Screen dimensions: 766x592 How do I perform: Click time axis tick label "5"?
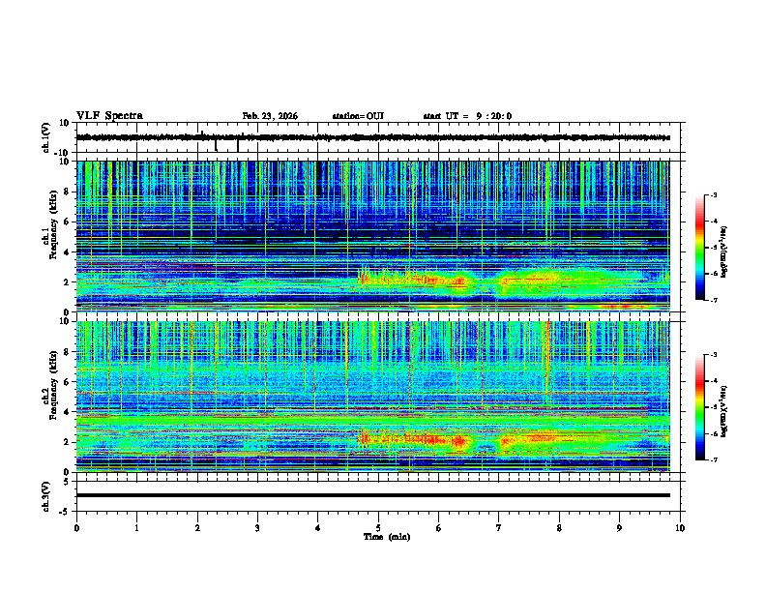(378, 528)
